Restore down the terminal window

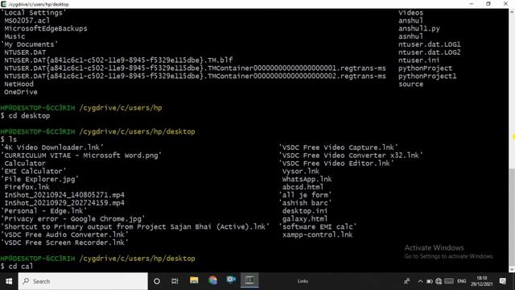tap(488, 4)
